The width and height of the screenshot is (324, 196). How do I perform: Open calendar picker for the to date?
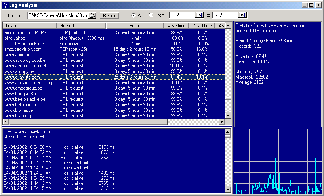(x=242, y=15)
